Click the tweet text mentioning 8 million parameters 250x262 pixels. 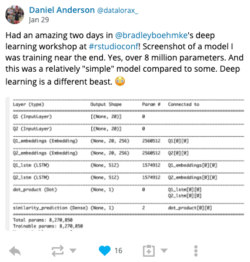click(x=125, y=58)
